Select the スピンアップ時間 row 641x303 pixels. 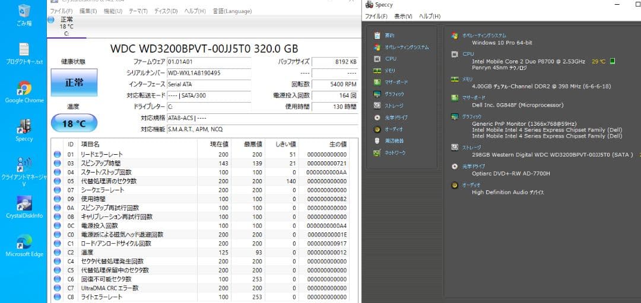201,163
